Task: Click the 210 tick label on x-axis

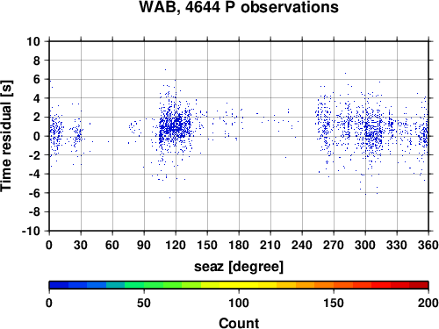Action: [x=270, y=245]
